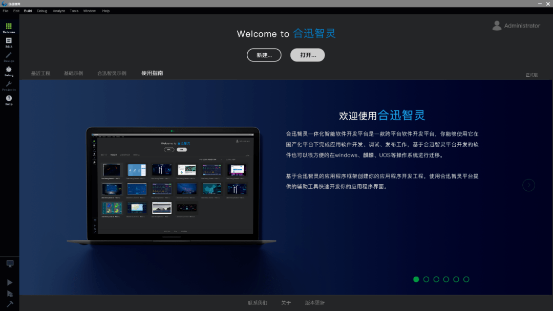
Task: Open the Analyze menu
Action: point(59,11)
